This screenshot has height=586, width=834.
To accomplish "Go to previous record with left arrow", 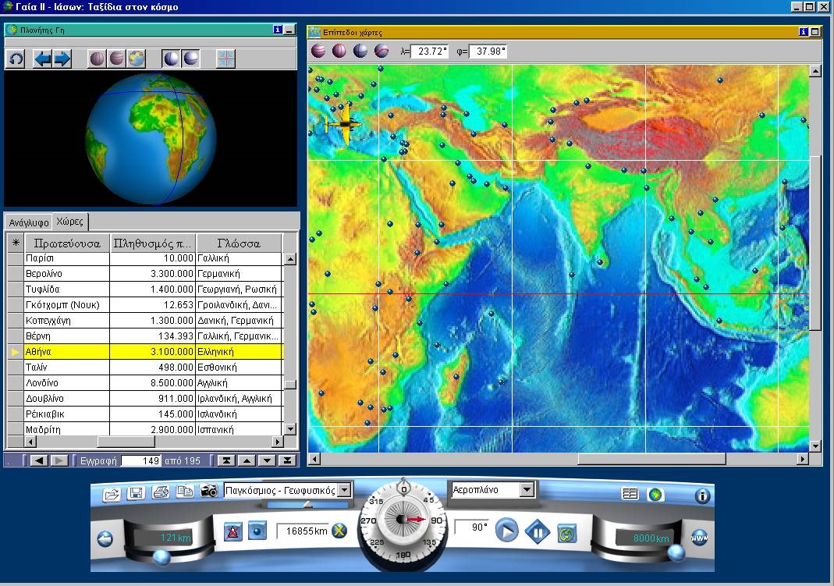I will 38,460.
